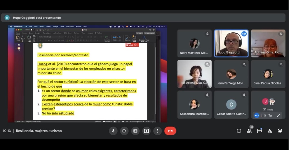Viewport: 289px width, 150px height.
Task: Mute microphone in meeting controls
Action: (113, 131)
